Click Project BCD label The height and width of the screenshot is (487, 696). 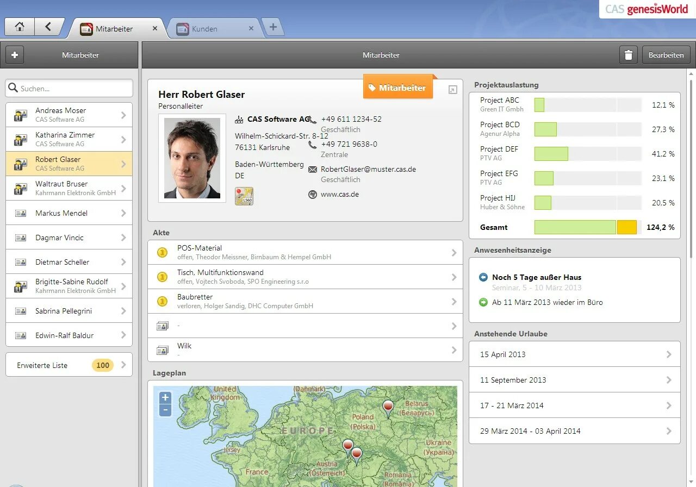[500, 124]
